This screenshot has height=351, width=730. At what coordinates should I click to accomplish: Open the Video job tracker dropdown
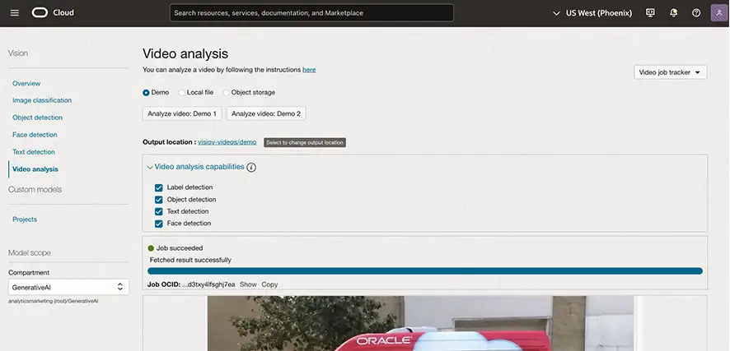click(x=671, y=72)
